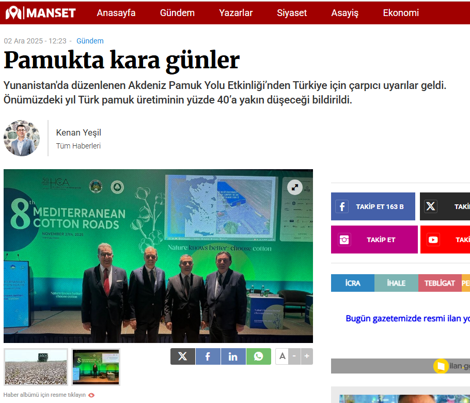Decrease article font size with minus
The image size is (470, 403).
(294, 356)
